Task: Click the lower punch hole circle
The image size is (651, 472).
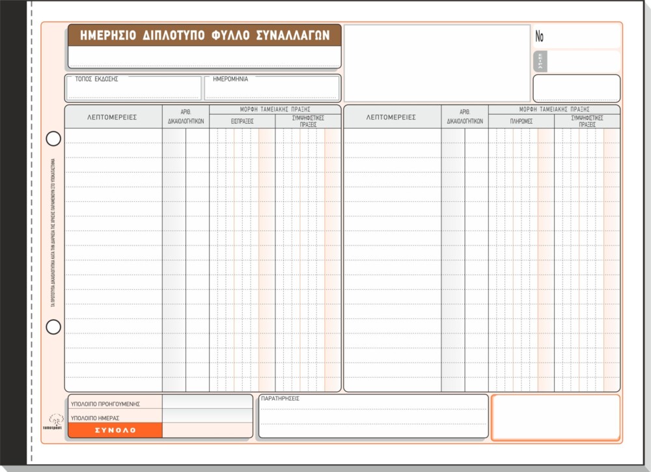Action: point(53,327)
